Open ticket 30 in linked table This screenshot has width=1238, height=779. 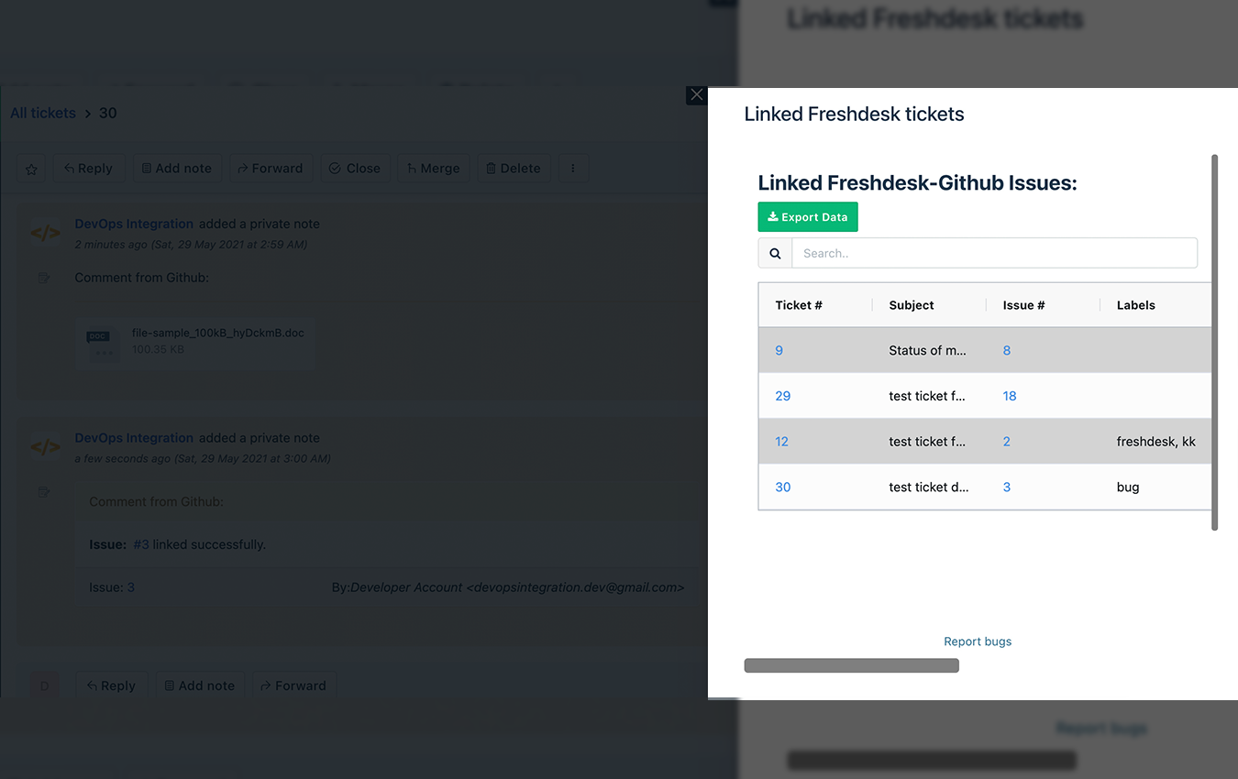[x=782, y=487]
